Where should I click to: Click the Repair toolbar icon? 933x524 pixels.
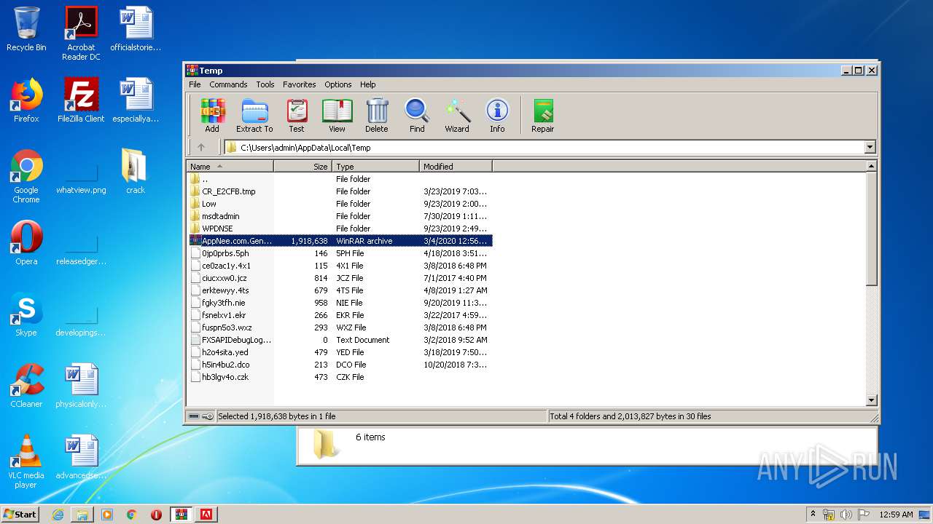(543, 116)
